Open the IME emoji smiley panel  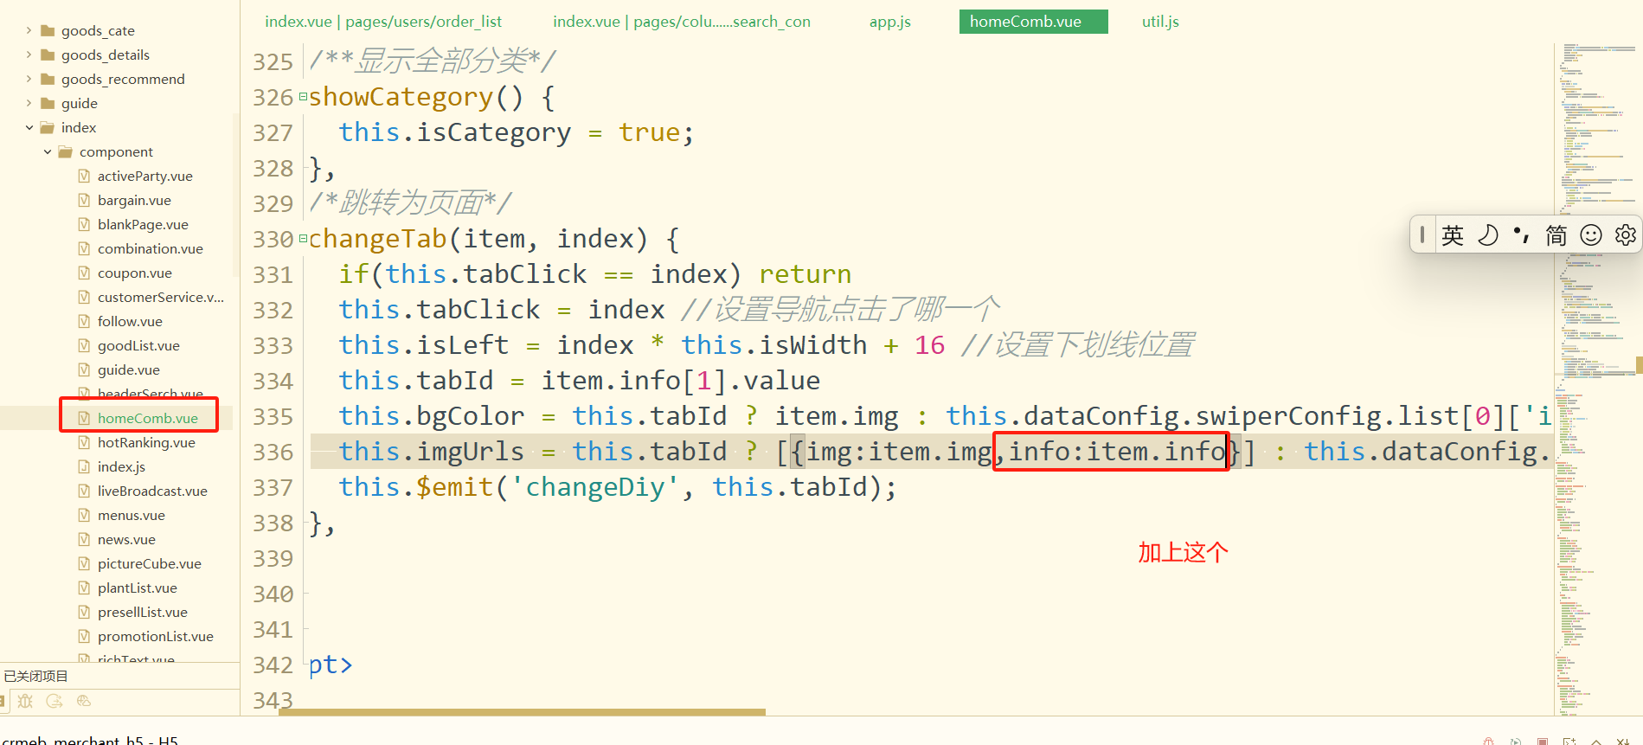(1591, 235)
